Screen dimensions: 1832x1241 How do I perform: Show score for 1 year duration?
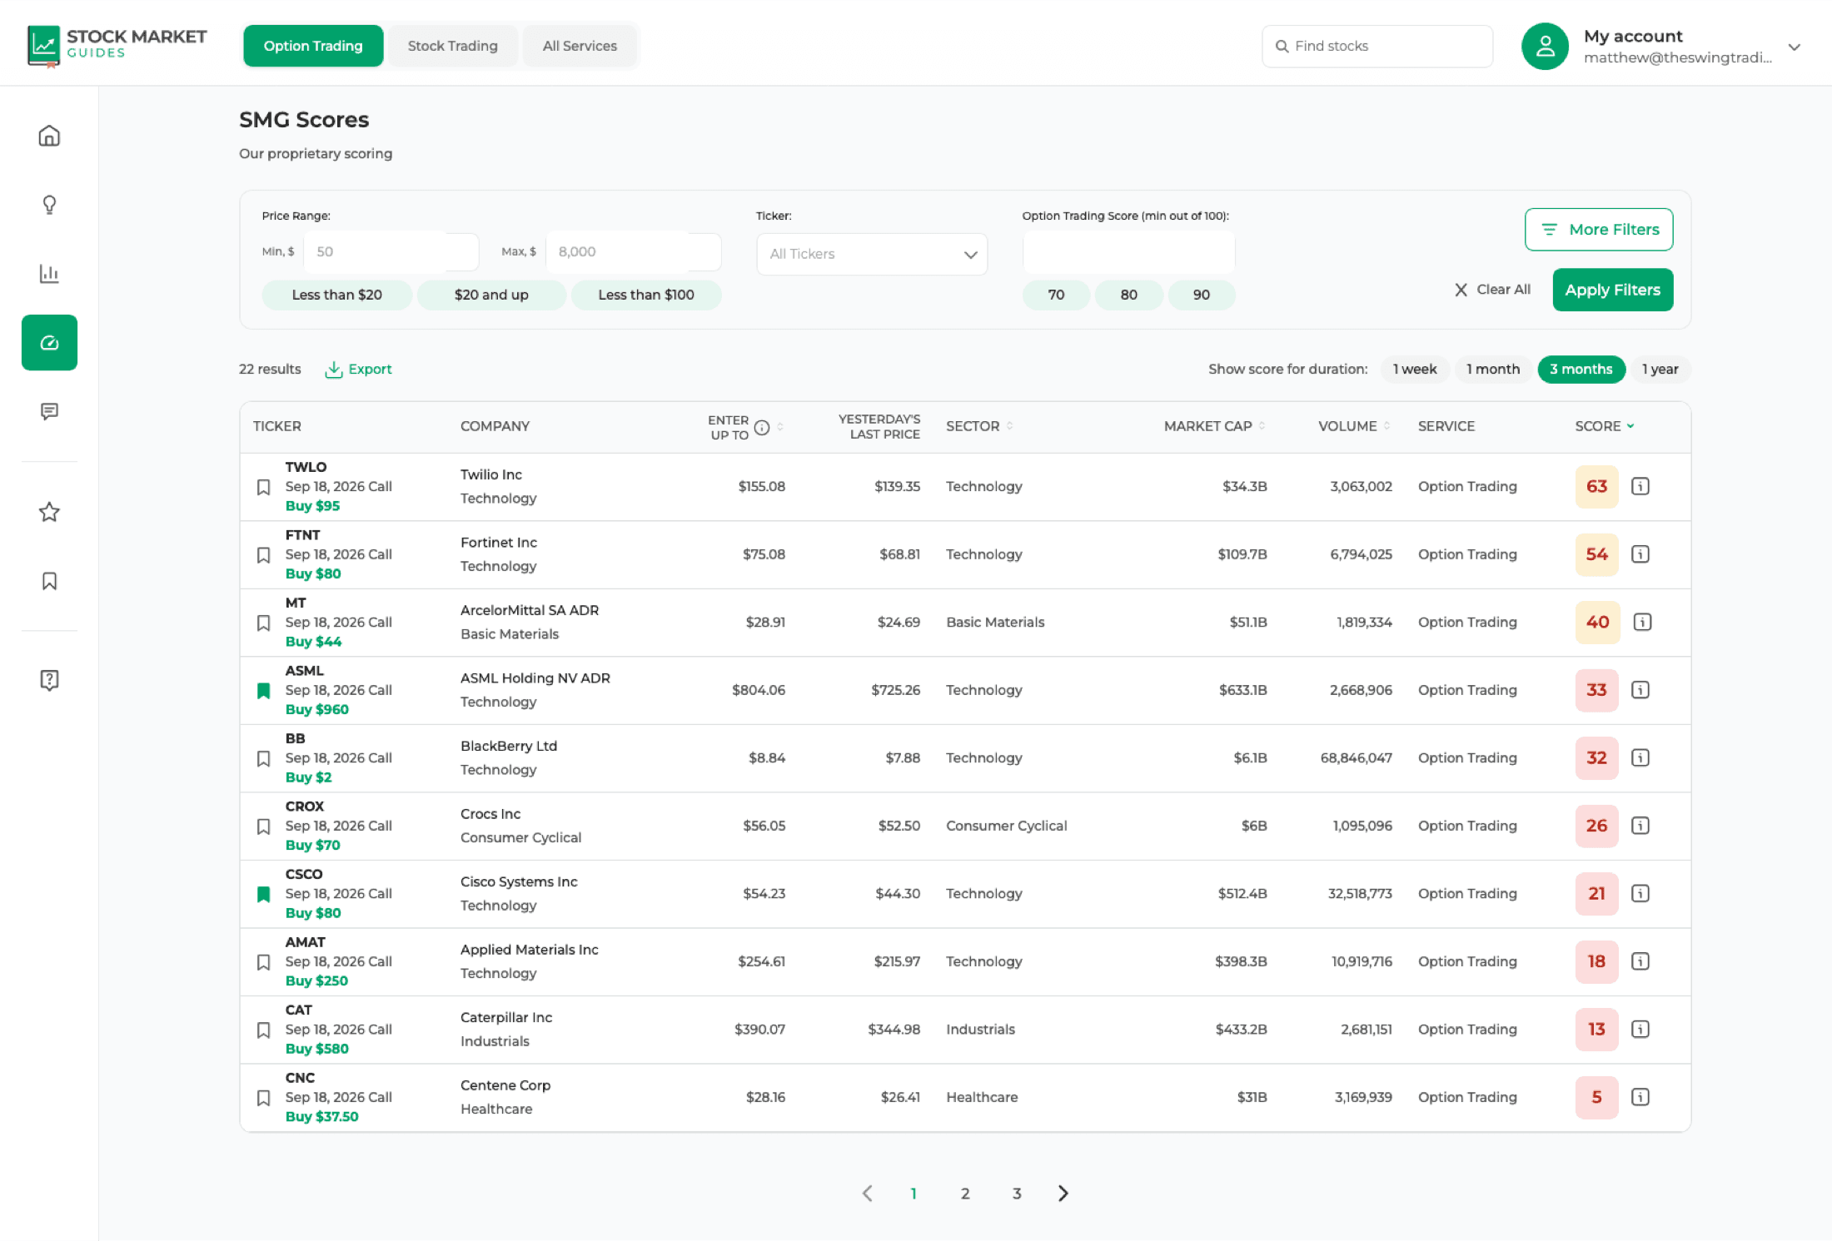point(1660,369)
